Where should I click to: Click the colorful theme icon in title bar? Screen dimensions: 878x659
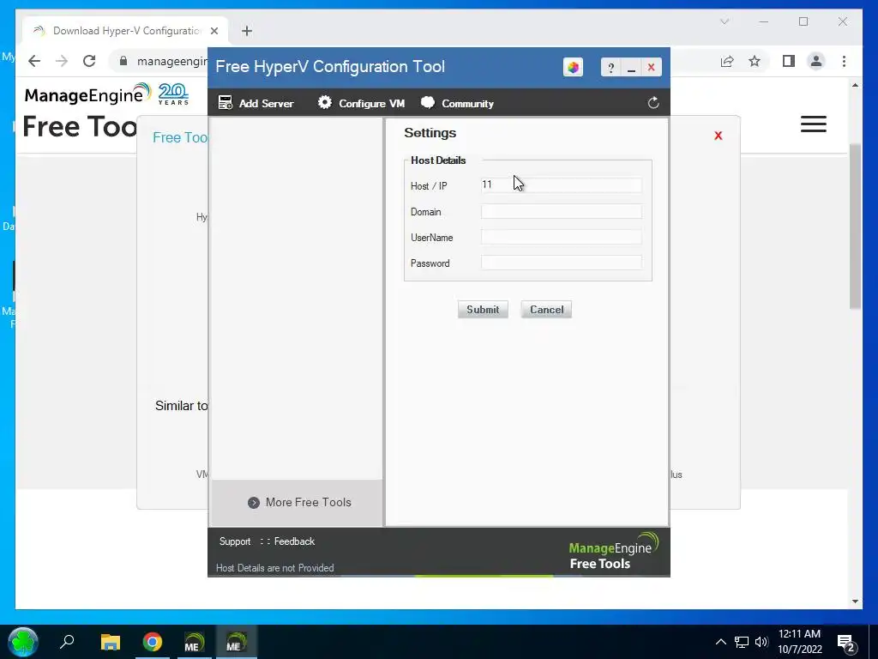pos(573,67)
